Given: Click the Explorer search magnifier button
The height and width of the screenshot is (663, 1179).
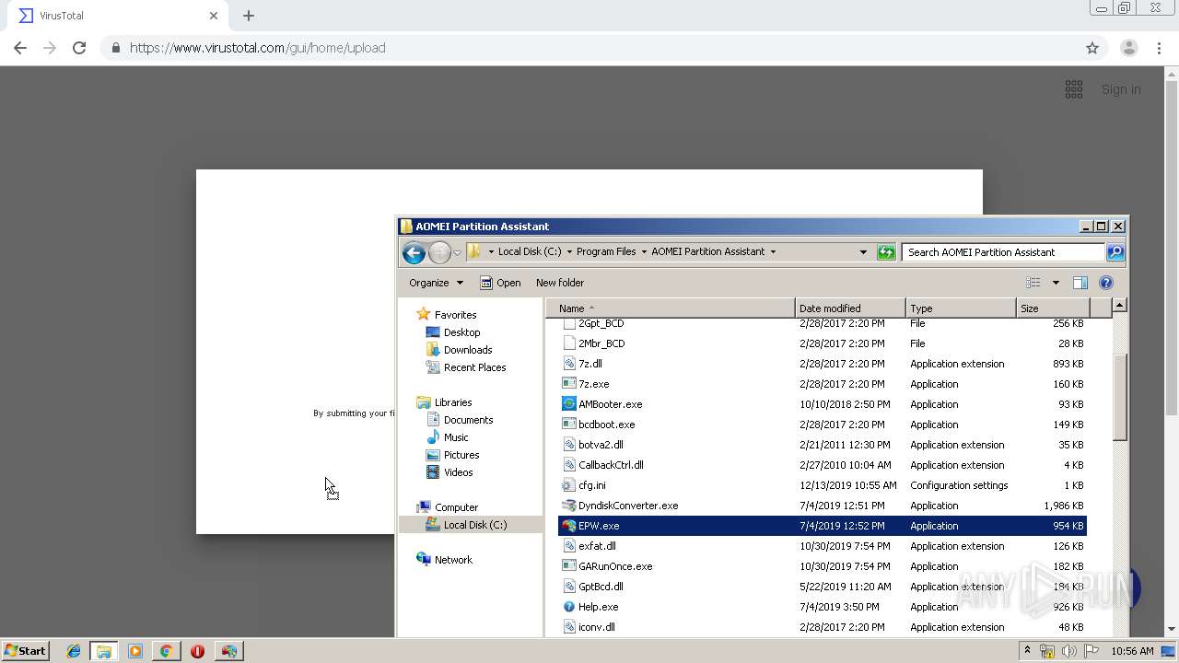Looking at the screenshot, I should 1115,252.
